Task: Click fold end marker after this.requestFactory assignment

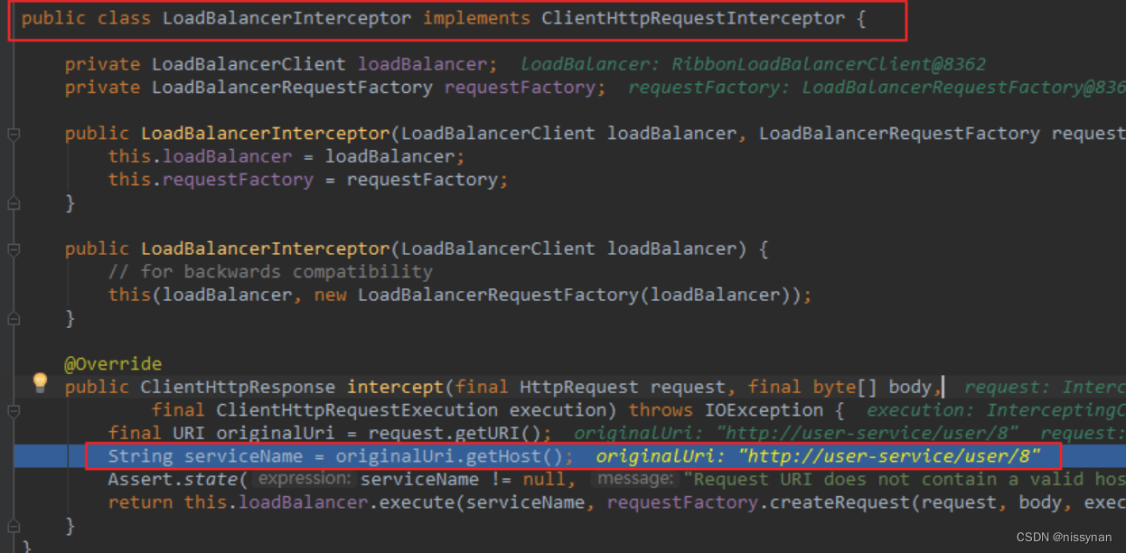Action: [14, 203]
